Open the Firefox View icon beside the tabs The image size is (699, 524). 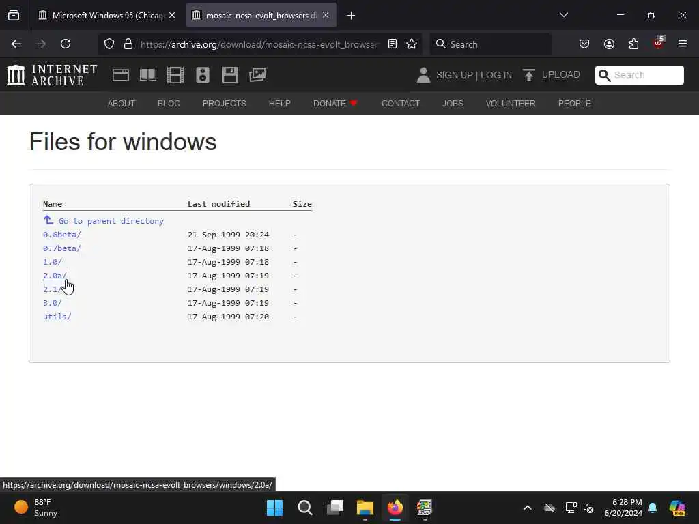click(x=14, y=16)
